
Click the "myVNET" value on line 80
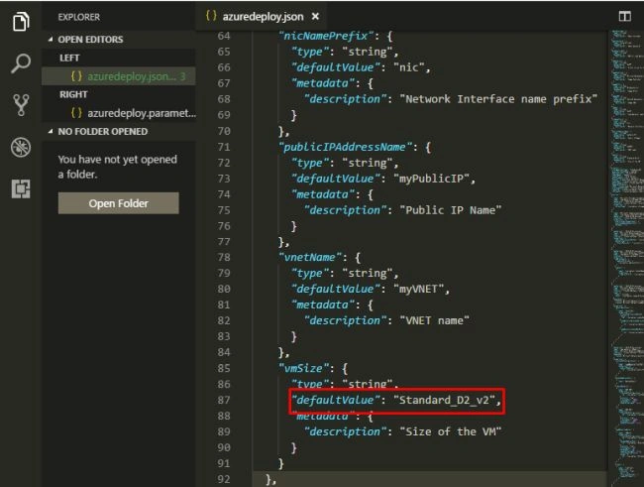tap(418, 290)
